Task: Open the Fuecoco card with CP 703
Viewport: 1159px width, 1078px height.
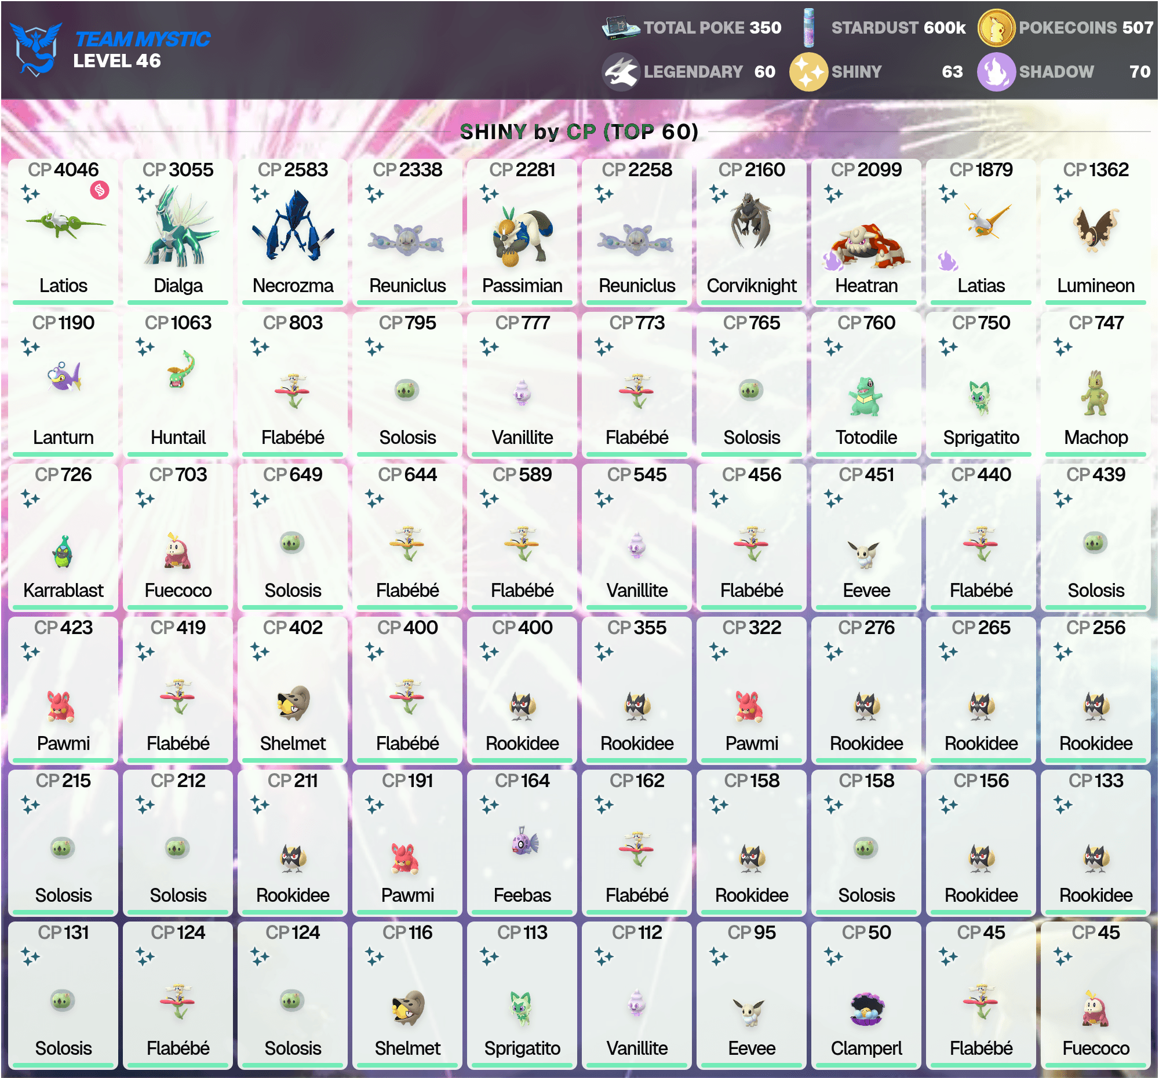Action: point(178,537)
